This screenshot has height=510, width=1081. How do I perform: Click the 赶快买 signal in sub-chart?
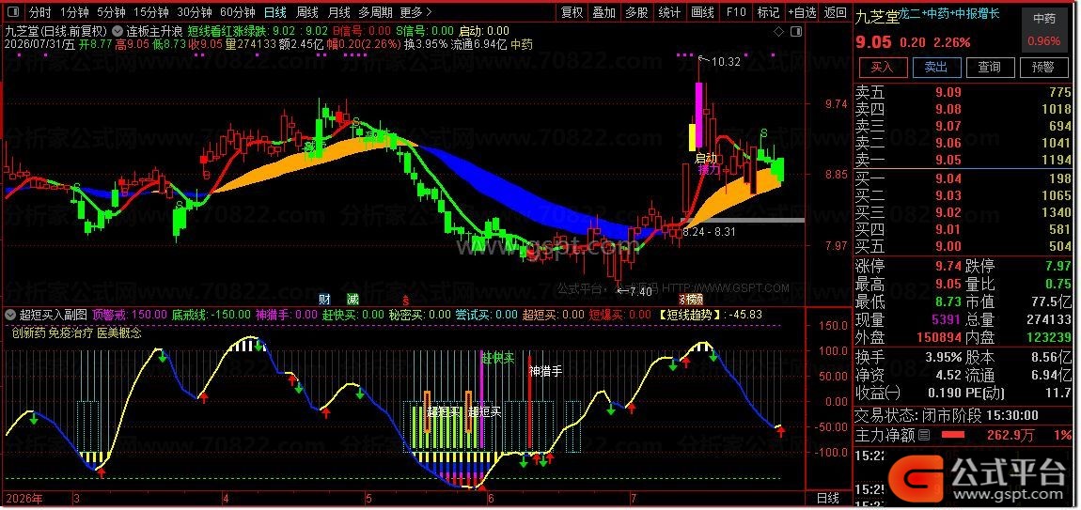(499, 359)
